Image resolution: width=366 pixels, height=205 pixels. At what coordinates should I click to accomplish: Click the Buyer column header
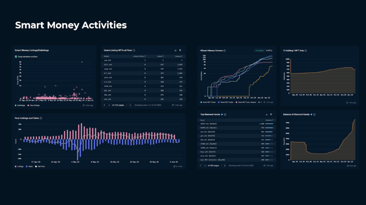pos(202,120)
